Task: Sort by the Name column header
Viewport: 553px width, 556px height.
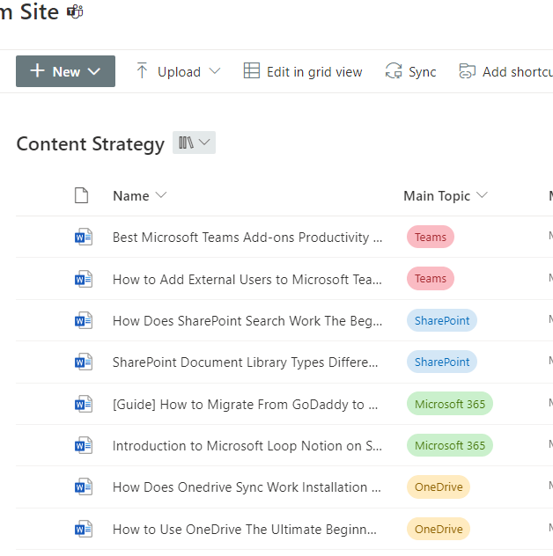Action: (131, 195)
